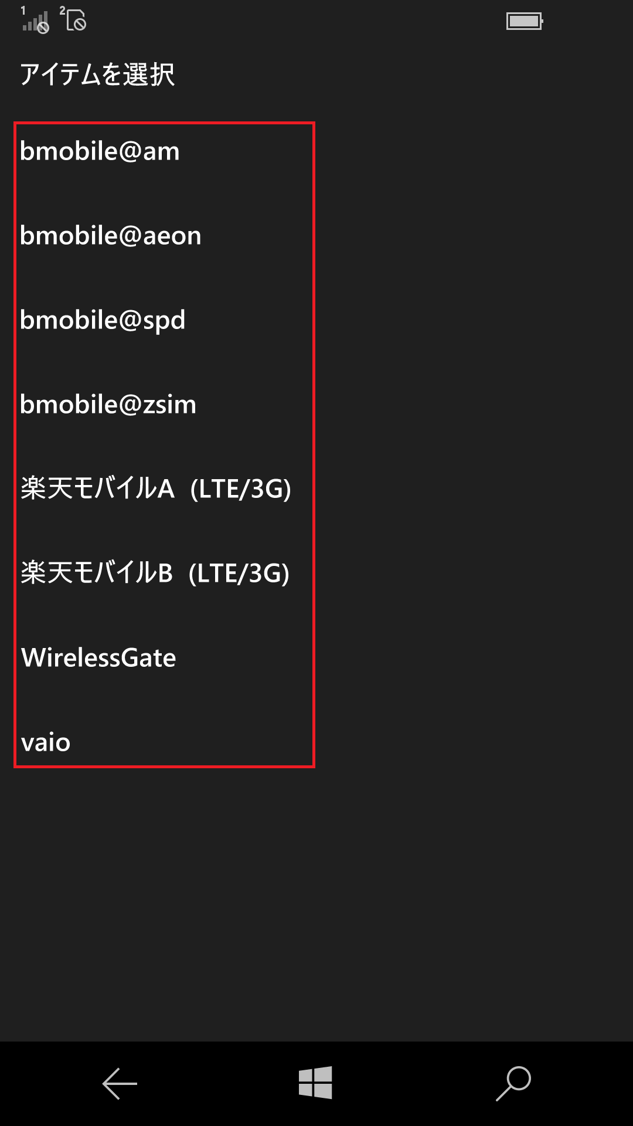Open the Windows Start button

coord(315,1083)
